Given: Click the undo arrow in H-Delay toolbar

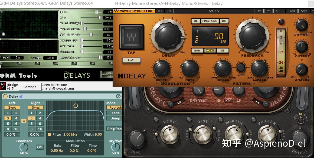Looking at the screenshot, I should [x=160, y=11].
